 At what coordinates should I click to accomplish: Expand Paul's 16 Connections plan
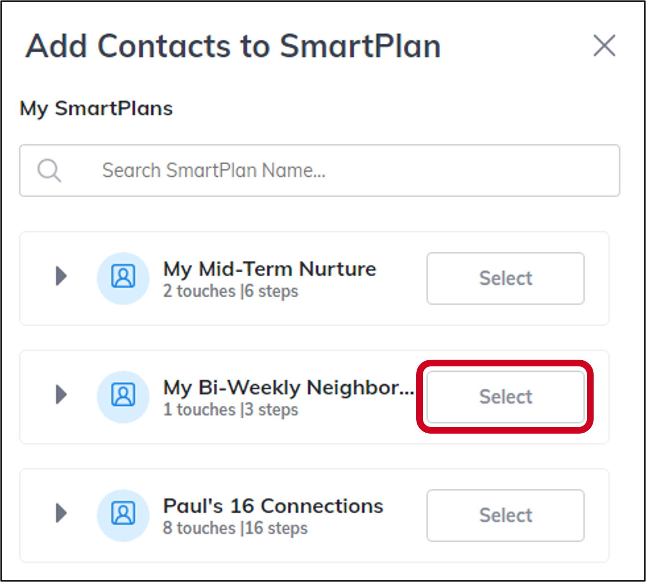tap(61, 513)
